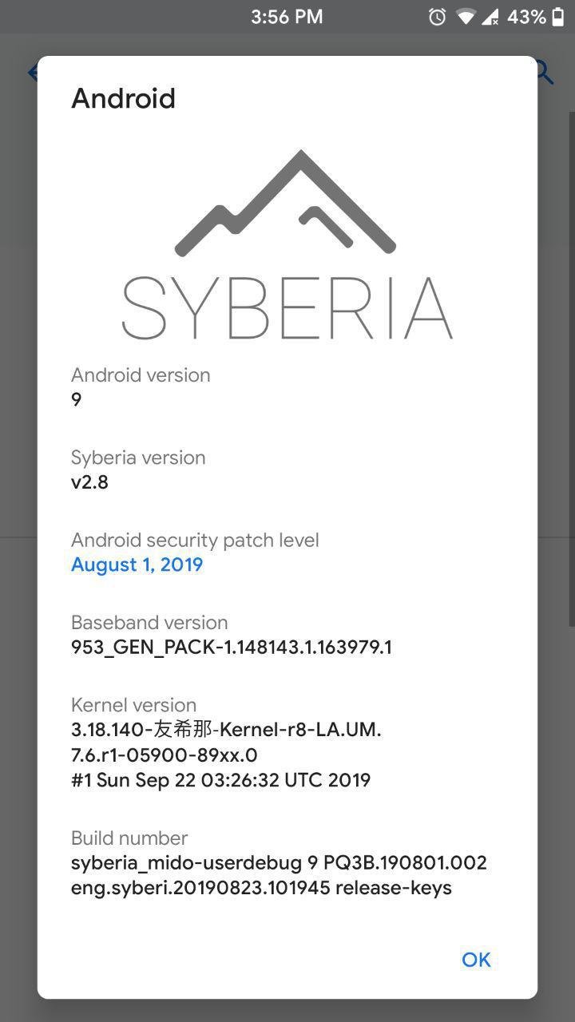Tap the Wi-Fi status icon
This screenshot has height=1022, width=575.
pos(465,17)
